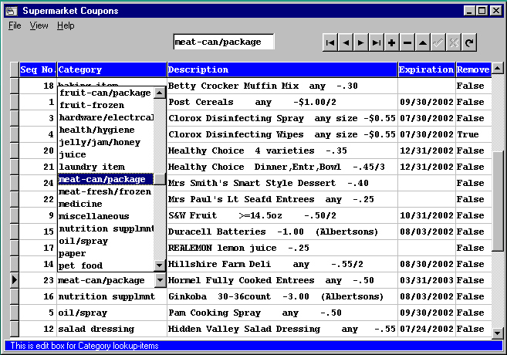Click the Hillshire Farm Deli description

(282, 264)
